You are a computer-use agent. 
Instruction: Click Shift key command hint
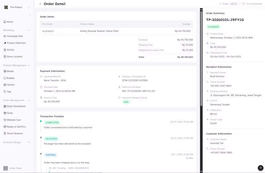click(x=234, y=4)
